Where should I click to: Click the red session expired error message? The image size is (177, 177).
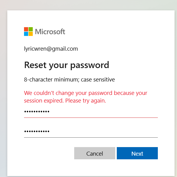85,97
